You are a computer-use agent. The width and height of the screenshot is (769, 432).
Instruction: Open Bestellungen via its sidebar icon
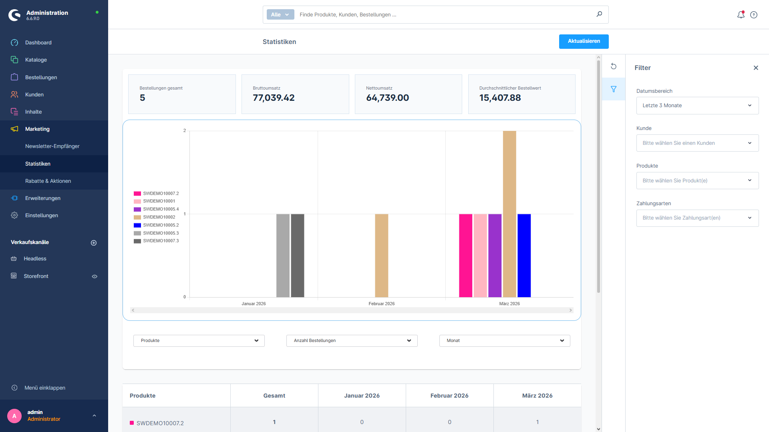point(14,77)
